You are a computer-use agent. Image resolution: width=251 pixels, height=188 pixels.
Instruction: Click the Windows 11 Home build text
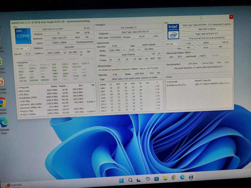199,67
